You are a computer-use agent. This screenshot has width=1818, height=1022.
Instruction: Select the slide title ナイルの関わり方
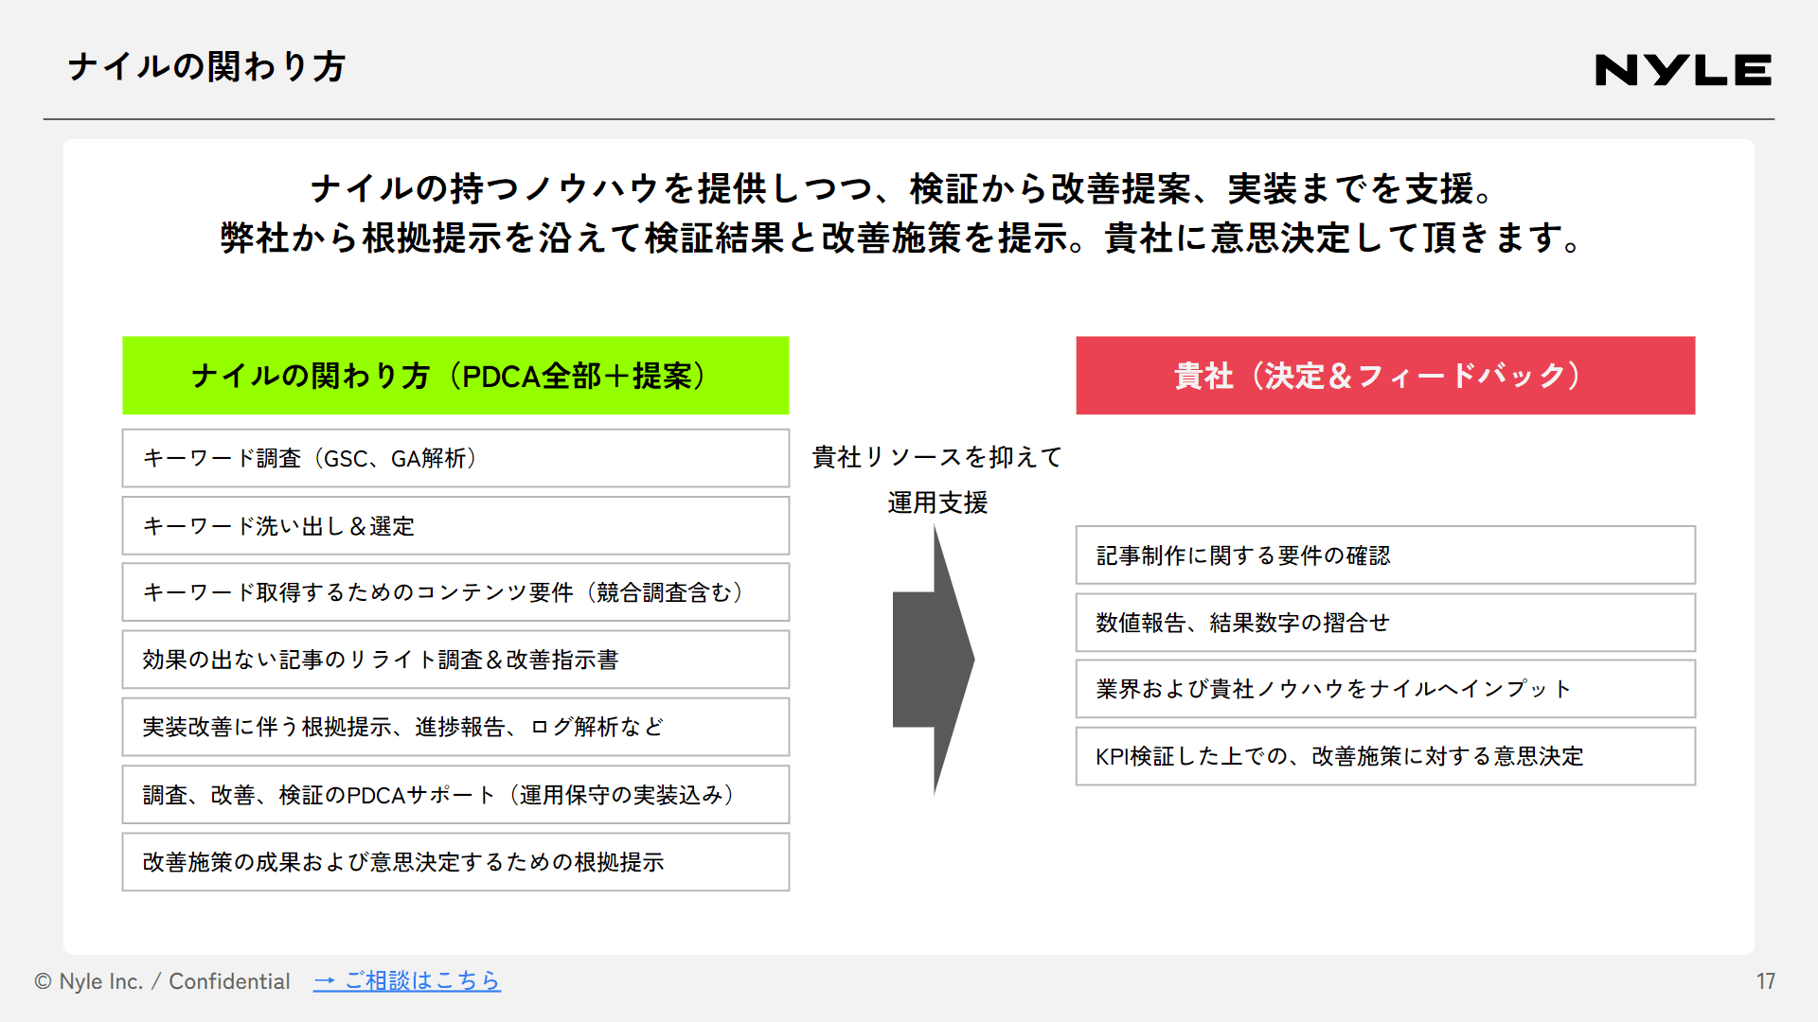tap(206, 67)
